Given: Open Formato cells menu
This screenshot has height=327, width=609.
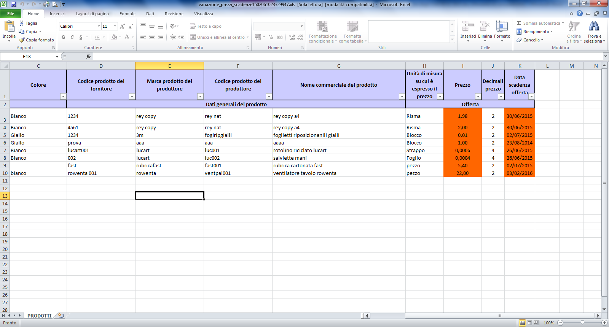Looking at the screenshot, I should [x=502, y=31].
